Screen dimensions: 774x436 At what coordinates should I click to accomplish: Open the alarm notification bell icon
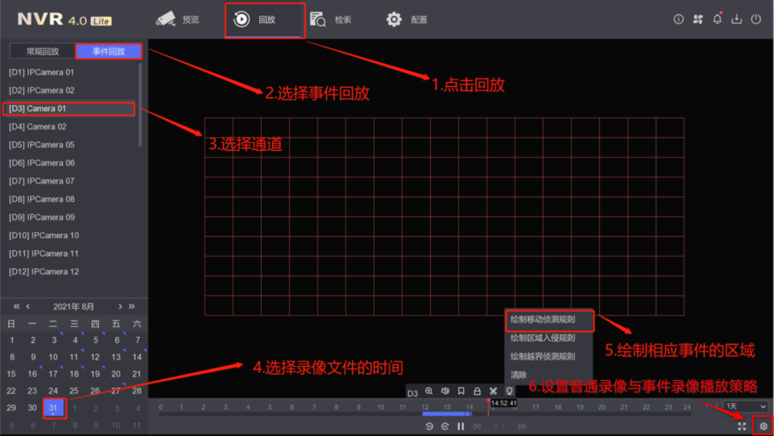point(717,19)
